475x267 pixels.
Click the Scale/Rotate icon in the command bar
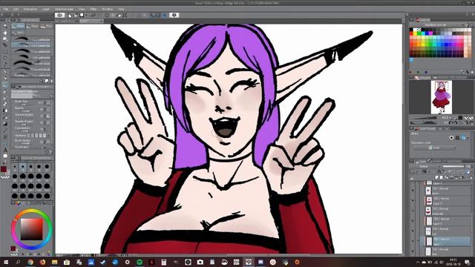click(125, 15)
